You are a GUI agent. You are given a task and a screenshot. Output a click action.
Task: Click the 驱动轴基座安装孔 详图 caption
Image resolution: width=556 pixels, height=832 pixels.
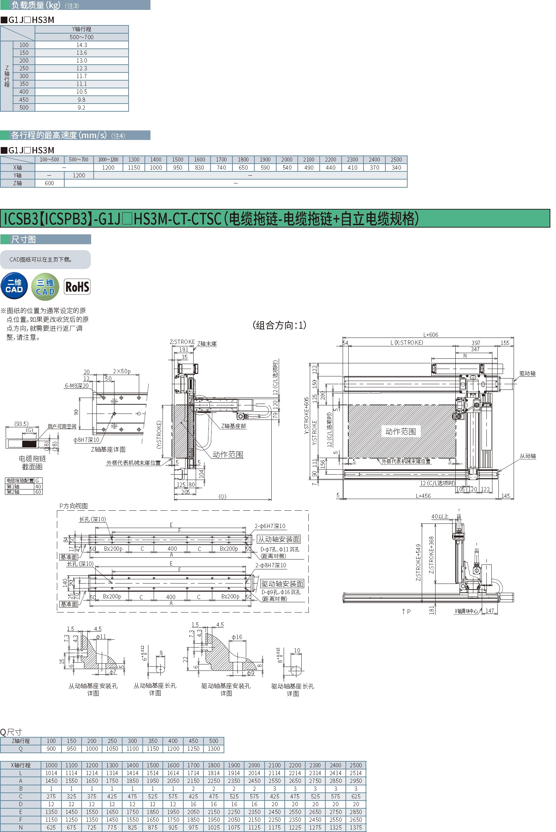click(x=226, y=689)
